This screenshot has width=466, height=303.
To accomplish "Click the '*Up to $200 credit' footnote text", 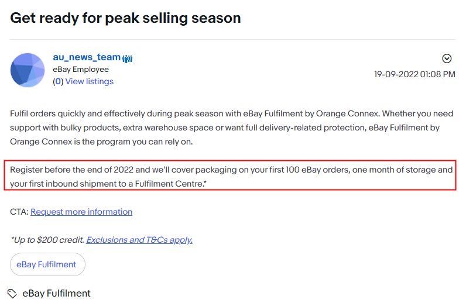I will tap(47, 240).
